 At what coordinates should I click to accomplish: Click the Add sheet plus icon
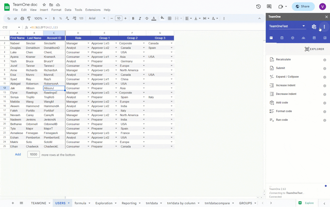pyautogui.click(x=13, y=203)
